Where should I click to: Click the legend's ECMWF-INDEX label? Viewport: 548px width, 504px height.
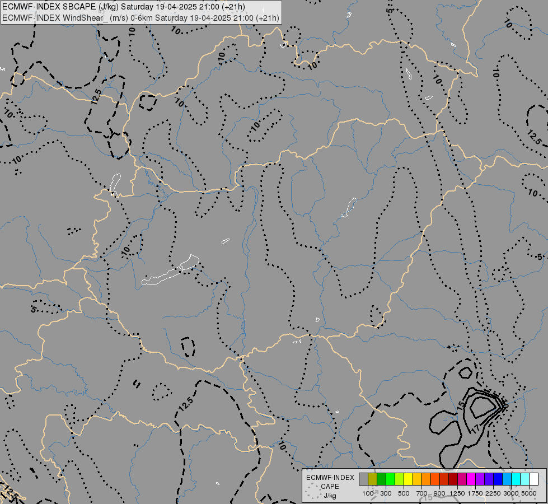(330, 478)
